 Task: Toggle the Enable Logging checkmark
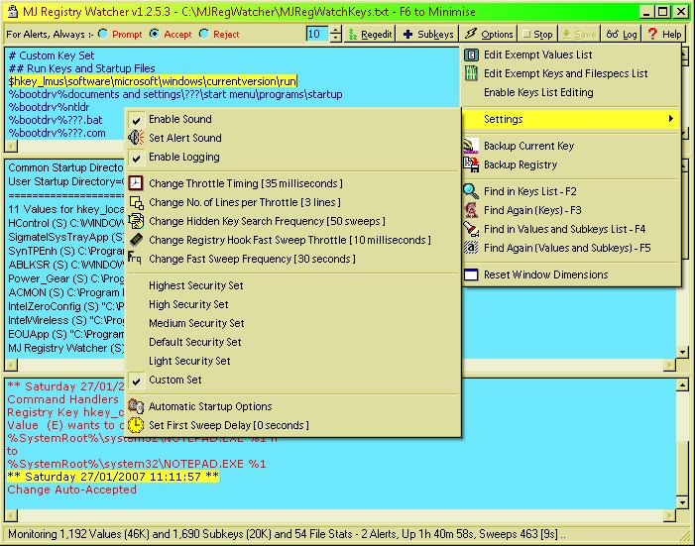[x=137, y=158]
